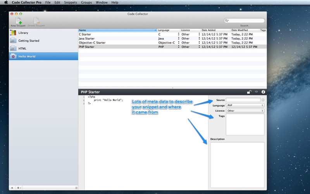Sort by the Date Modified column header
This screenshot has height=194, width=310.
(245, 30)
